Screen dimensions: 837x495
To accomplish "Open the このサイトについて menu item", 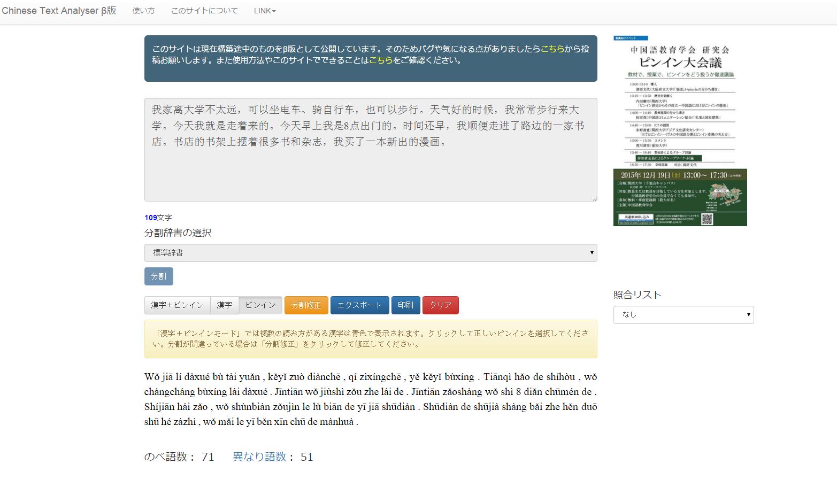I will pyautogui.click(x=204, y=11).
